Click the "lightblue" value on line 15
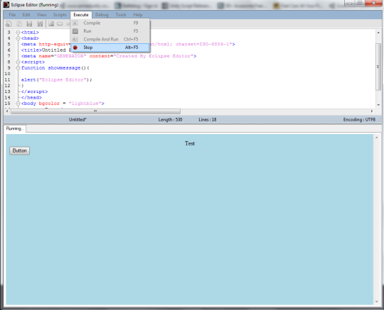The width and height of the screenshot is (384, 310). 85,104
